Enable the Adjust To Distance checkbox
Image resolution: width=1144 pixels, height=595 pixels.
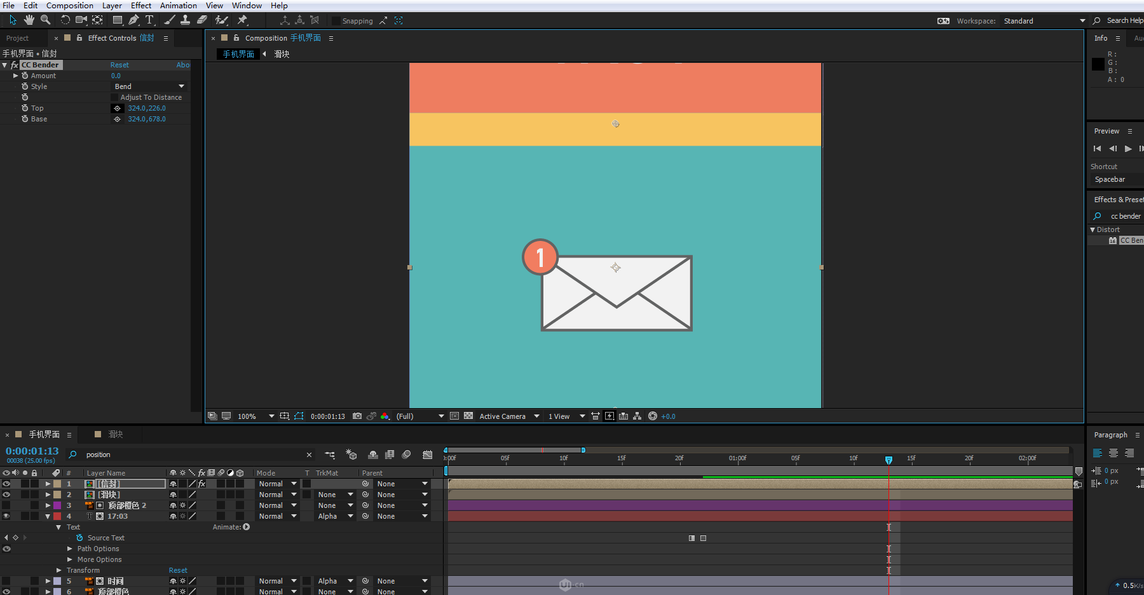[x=114, y=97]
